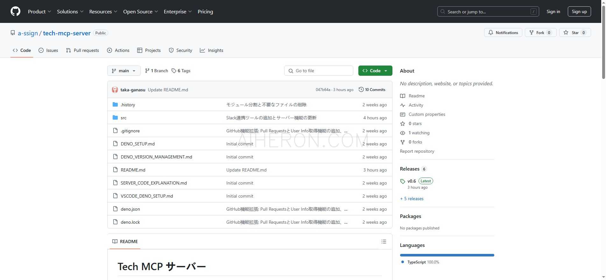Expand the Enterprise menu

pyautogui.click(x=178, y=11)
